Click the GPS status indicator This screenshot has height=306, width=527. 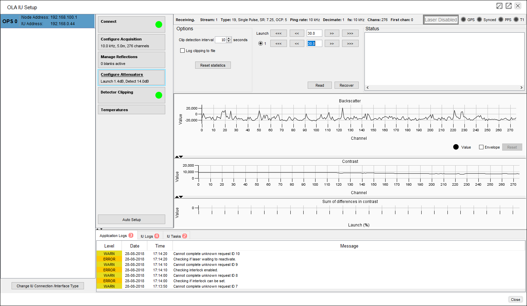(463, 19)
